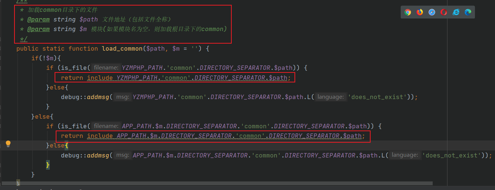Click the msg: hint before APP_PATH
Image resolution: width=495 pixels, height=190 pixels.
[x=122, y=155]
